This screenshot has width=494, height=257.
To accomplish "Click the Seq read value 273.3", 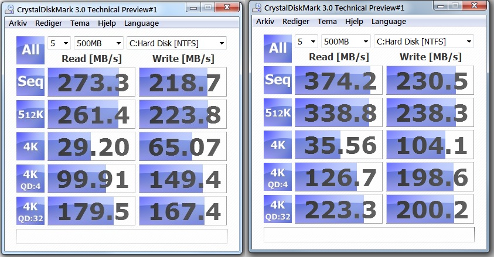I will [91, 82].
